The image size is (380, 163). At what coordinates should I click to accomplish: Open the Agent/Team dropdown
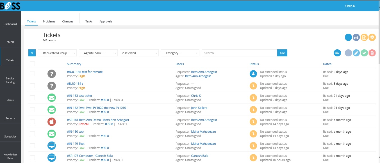(x=98, y=53)
